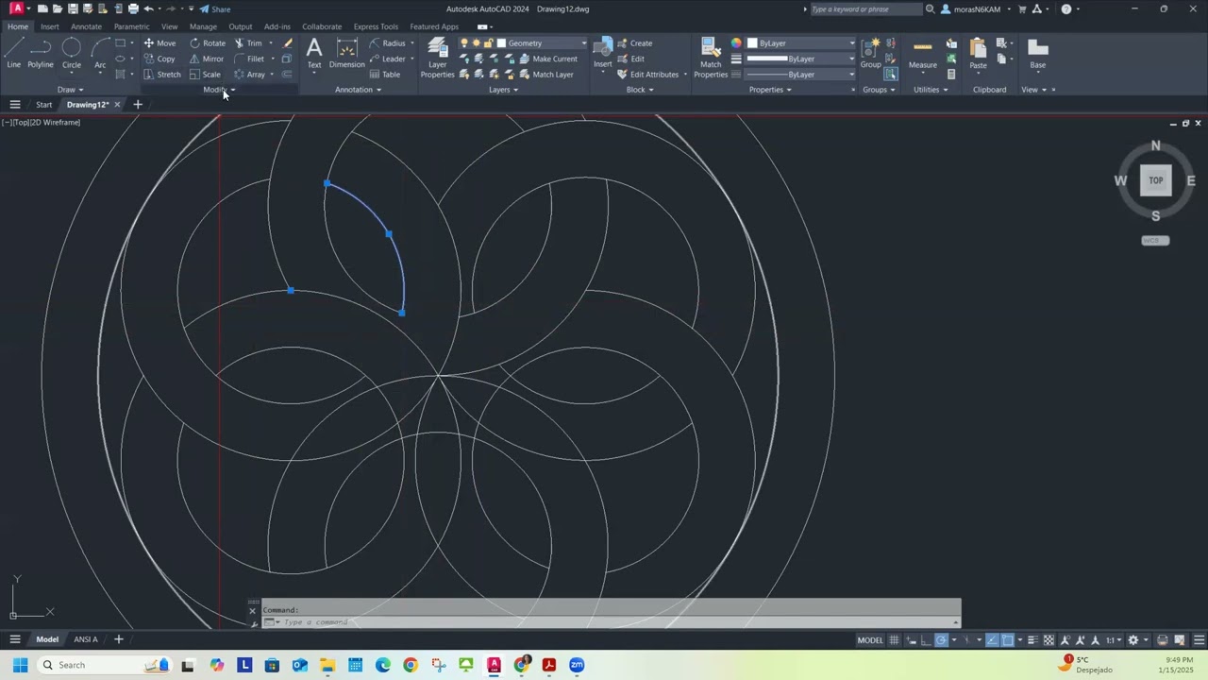Viewport: 1208px width, 680px height.
Task: Expand the Properties panel
Action: point(770,90)
